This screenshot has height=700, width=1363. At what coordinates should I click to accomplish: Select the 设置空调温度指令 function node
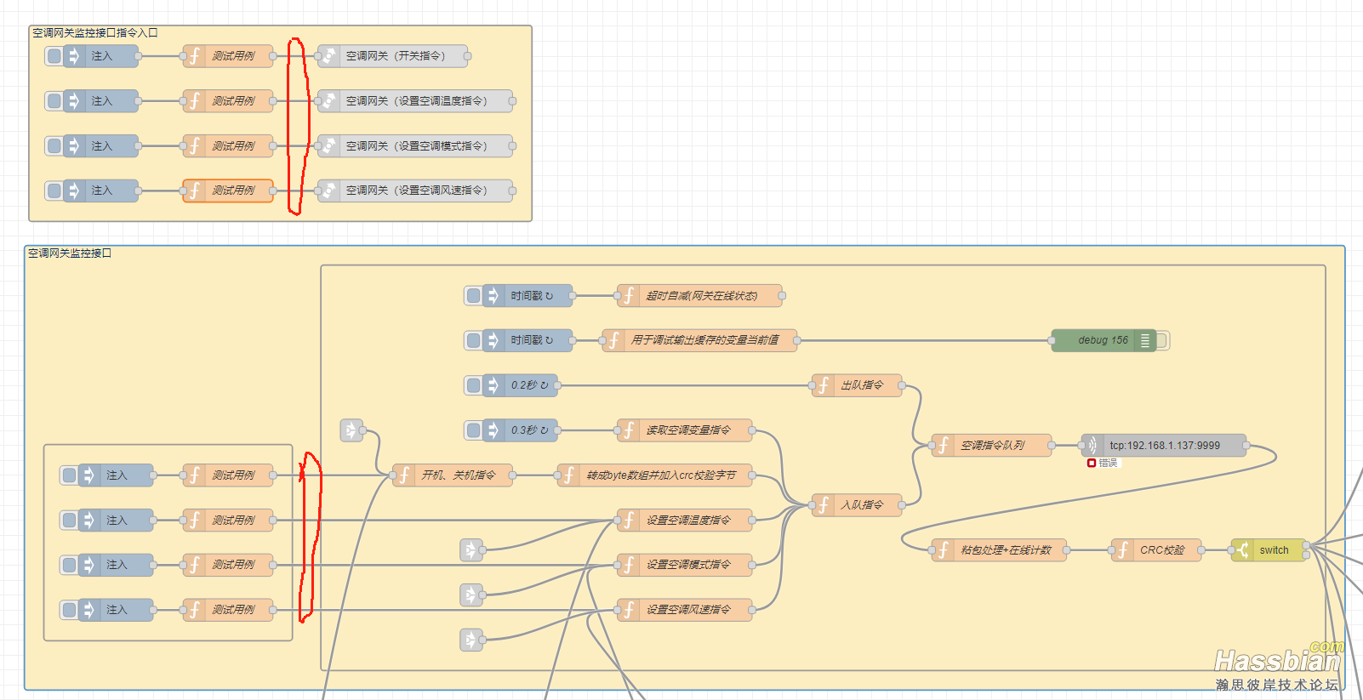(x=685, y=521)
